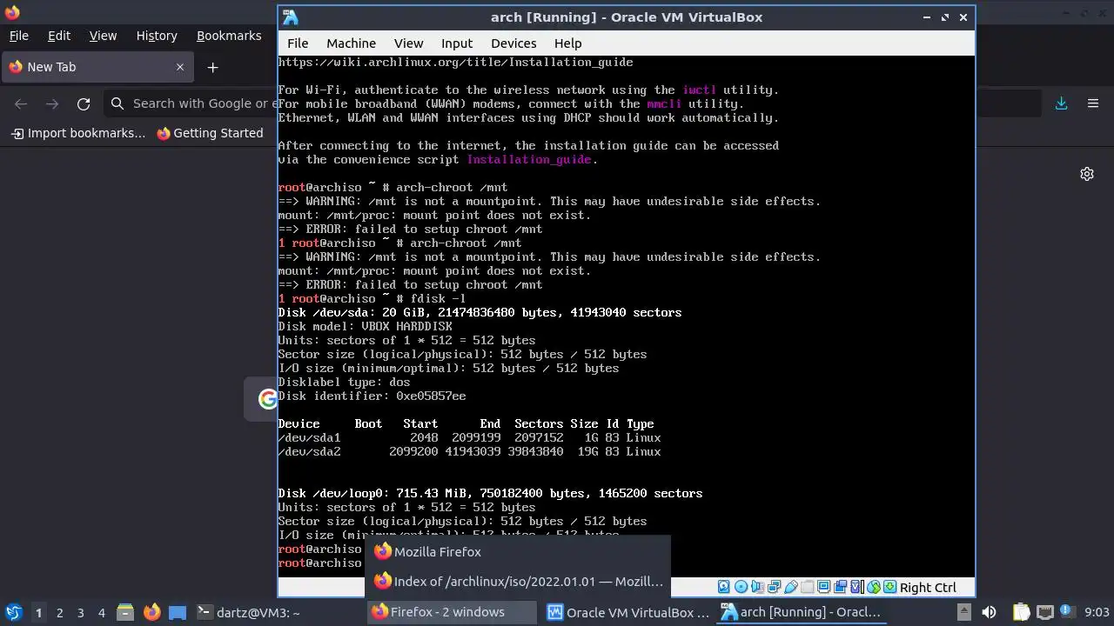Click the Firefox - 2 windows taskbar button
This screenshot has width=1114, height=626.
coord(453,612)
